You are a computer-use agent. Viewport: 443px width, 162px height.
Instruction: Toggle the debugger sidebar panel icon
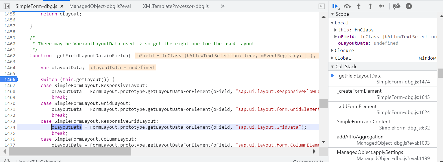tap(322, 6)
